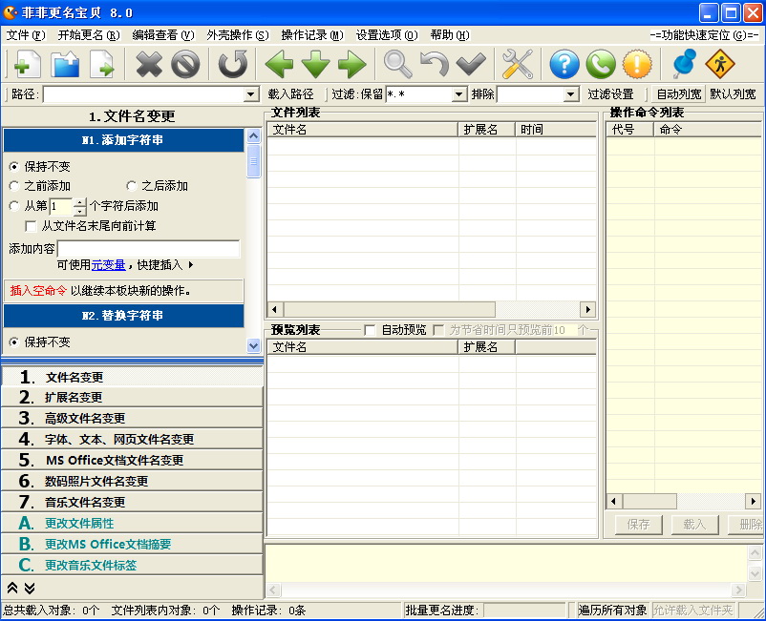This screenshot has width=766, height=621.
Task: Open the 路径 path dropdown
Action: 251,94
